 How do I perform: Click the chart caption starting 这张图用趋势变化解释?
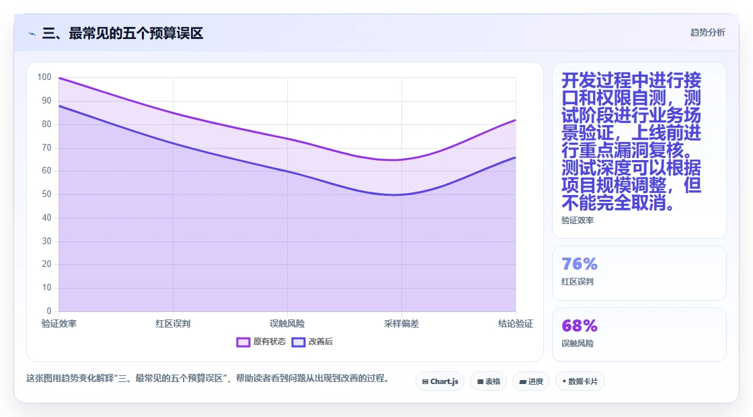(208, 378)
